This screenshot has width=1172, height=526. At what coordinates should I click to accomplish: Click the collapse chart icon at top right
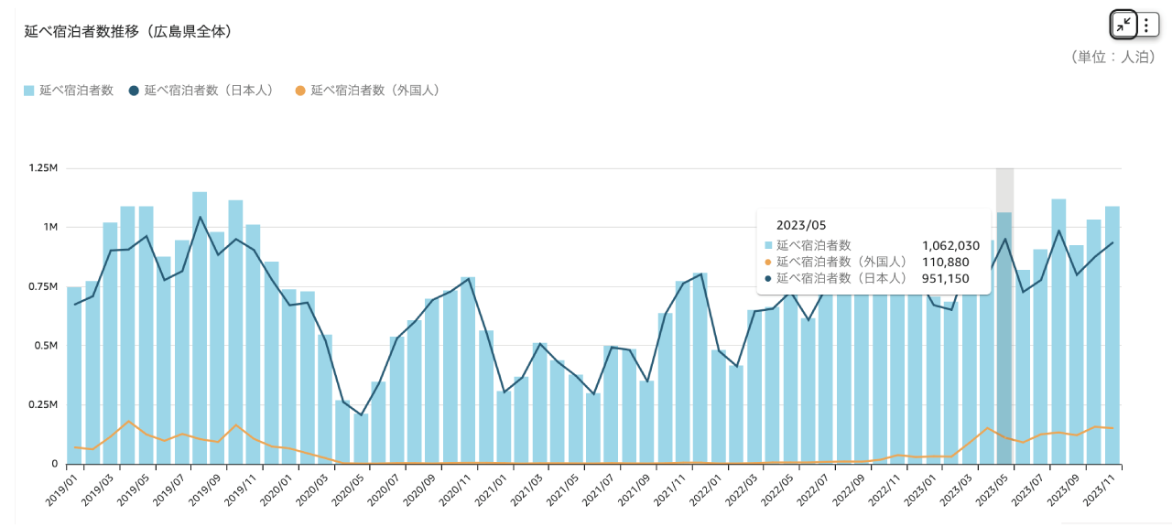(x=1123, y=25)
